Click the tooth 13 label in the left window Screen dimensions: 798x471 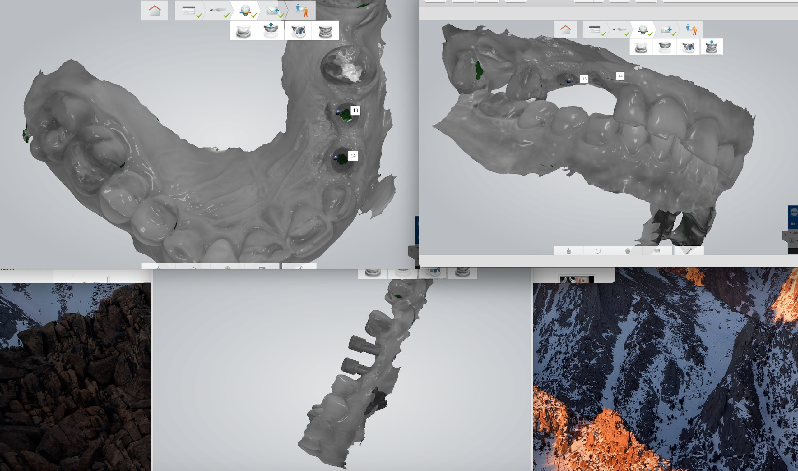click(x=355, y=111)
